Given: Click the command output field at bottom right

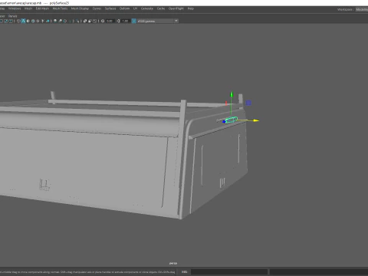Looking at the screenshot, I should [x=319, y=272].
